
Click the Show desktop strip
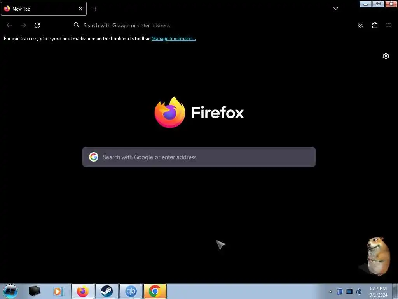coord(395,291)
